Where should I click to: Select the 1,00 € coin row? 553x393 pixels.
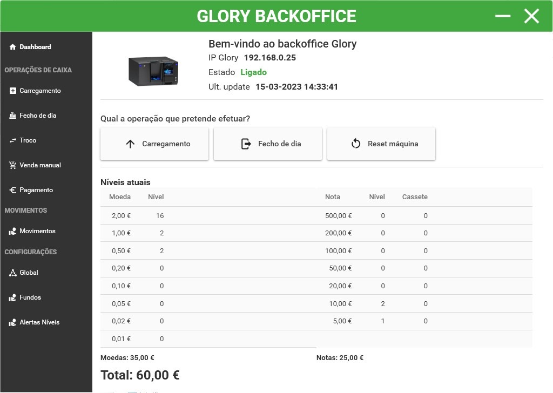(x=208, y=233)
